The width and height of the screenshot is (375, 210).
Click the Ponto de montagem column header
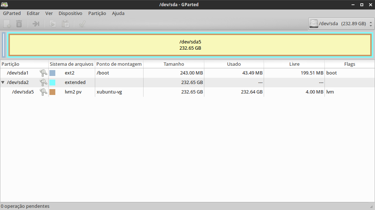(119, 64)
